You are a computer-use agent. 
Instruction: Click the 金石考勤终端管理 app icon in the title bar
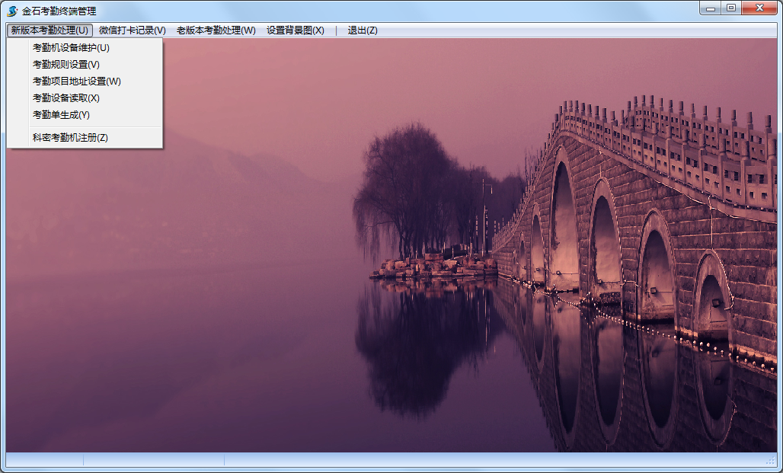click(x=12, y=11)
